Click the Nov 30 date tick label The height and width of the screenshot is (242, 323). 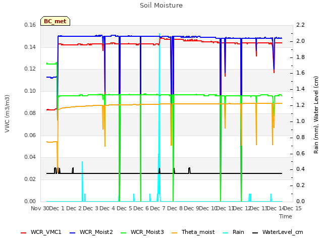[x=40, y=208]
